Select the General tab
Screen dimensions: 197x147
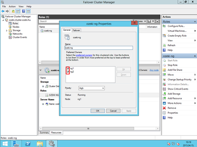coord(67,30)
